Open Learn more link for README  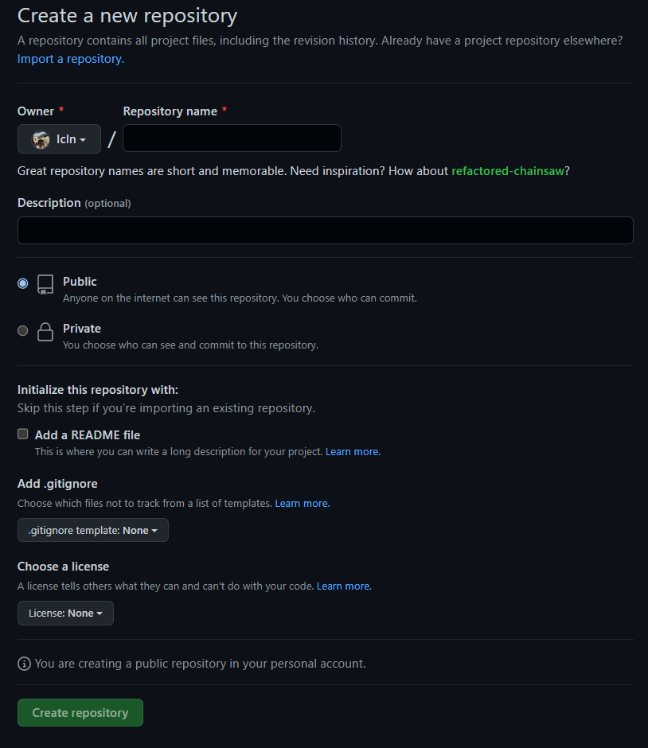click(x=353, y=452)
